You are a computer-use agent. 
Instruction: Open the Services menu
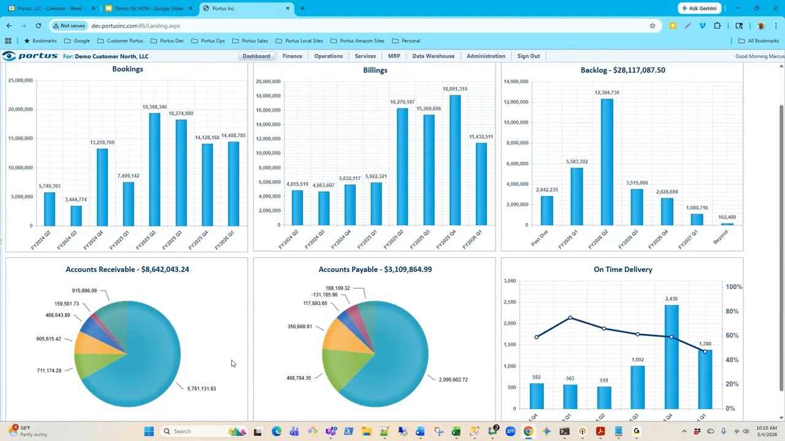[x=366, y=56]
